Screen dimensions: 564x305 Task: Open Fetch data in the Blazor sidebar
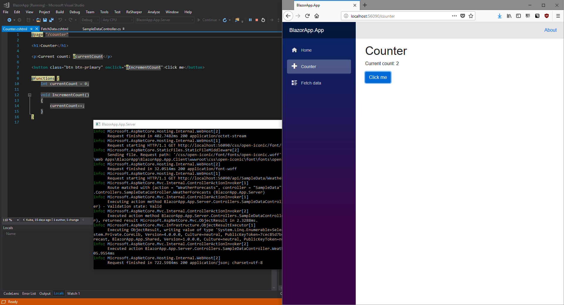coord(319,83)
